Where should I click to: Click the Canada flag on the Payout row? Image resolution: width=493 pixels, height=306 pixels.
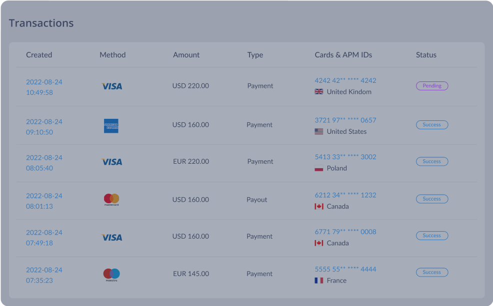[x=319, y=206]
